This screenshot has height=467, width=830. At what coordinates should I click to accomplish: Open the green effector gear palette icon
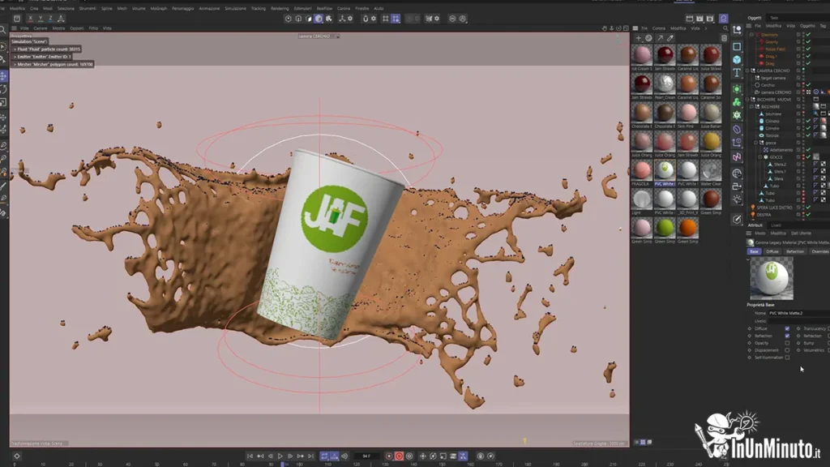(x=737, y=115)
